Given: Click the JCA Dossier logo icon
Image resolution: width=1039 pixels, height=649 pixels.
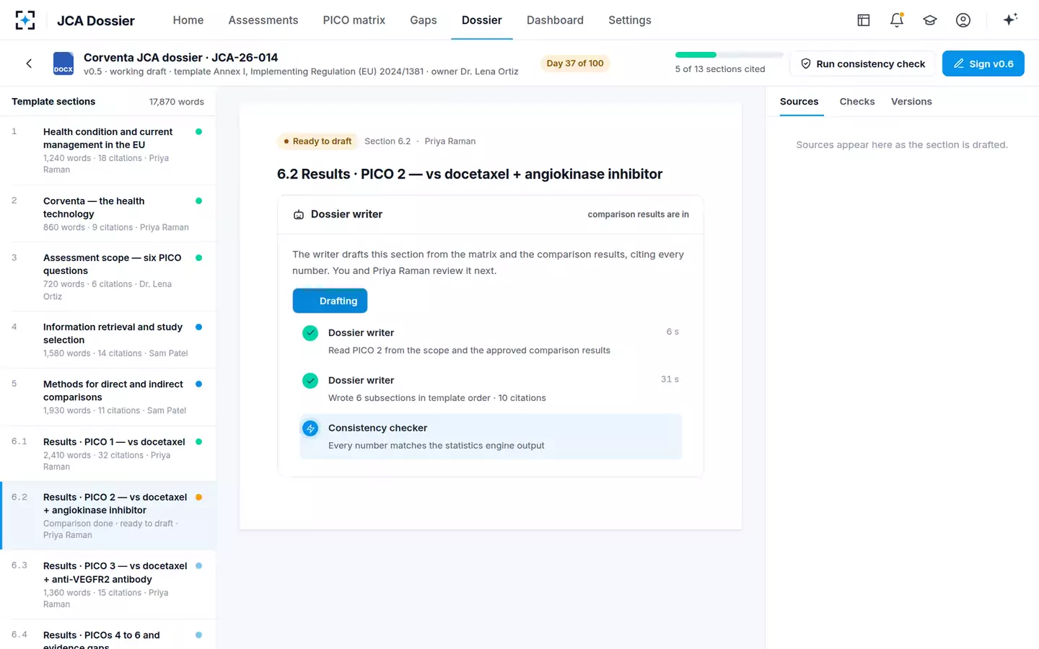Looking at the screenshot, I should tap(25, 20).
